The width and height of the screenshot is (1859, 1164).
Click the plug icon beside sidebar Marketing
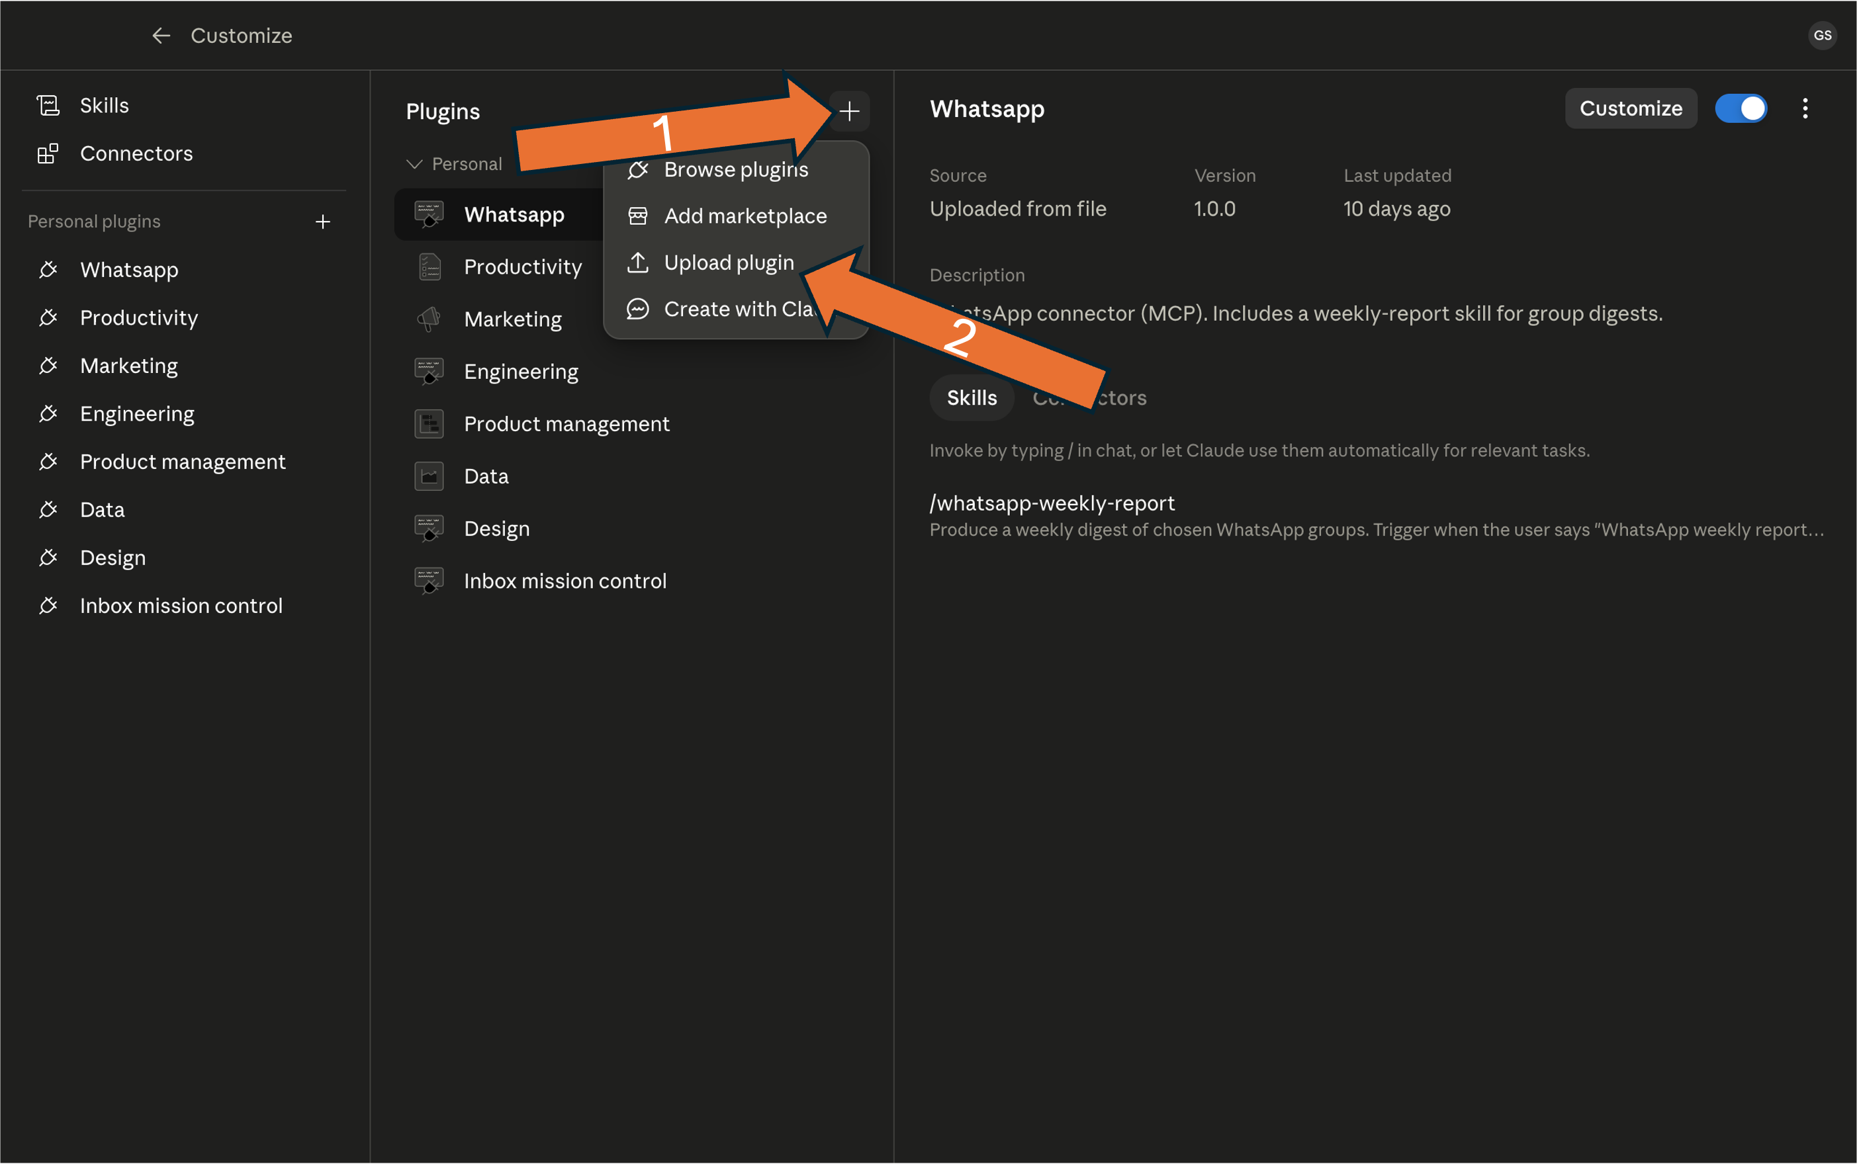(x=48, y=366)
